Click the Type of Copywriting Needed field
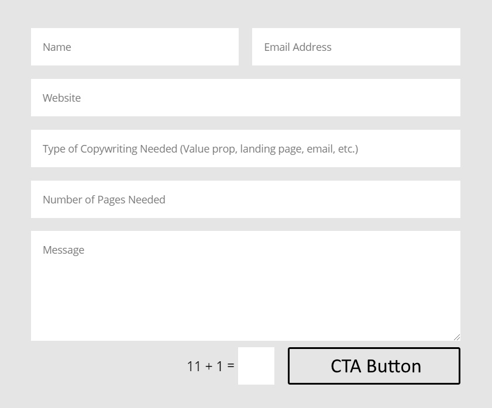Viewport: 492px width, 408px height. pyautogui.click(x=246, y=148)
